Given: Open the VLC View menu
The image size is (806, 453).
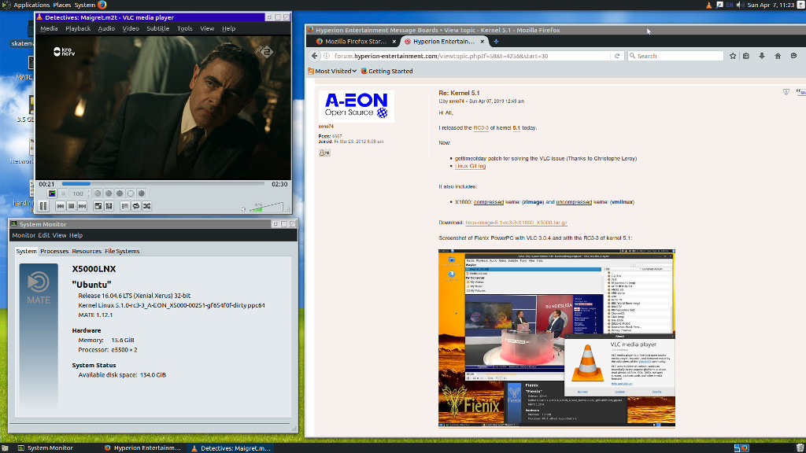Looking at the screenshot, I should coord(207,29).
